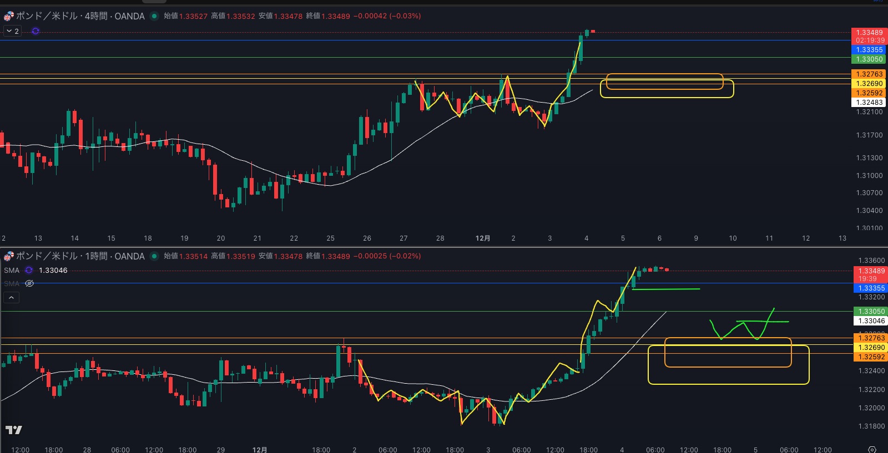Click the purple loading icon in upper chart legend

click(36, 31)
